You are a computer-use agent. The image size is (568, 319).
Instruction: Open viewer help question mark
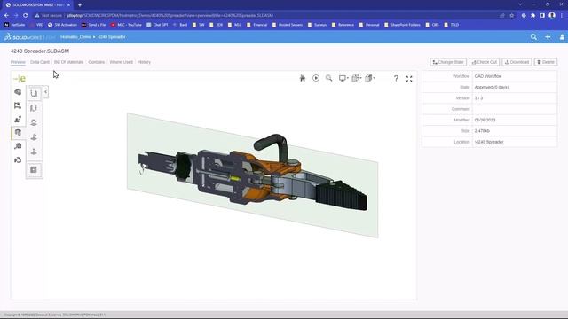point(396,79)
